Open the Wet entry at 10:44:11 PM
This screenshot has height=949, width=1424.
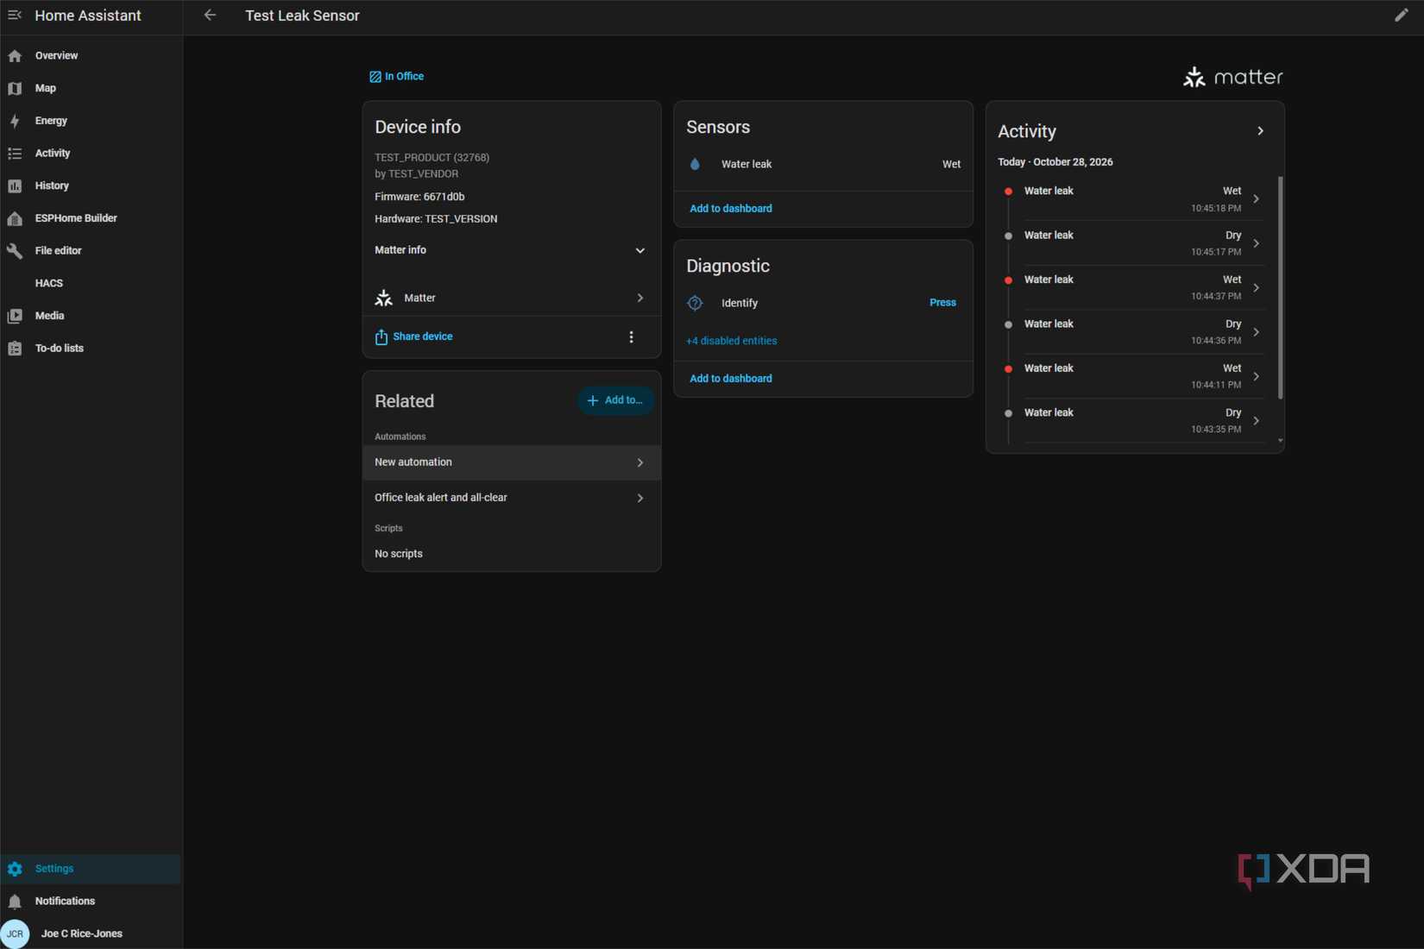coord(1132,376)
